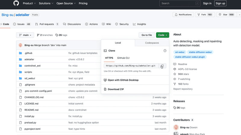Click the .gitignore file icon
This screenshot has width=241, height=135.
(20, 85)
